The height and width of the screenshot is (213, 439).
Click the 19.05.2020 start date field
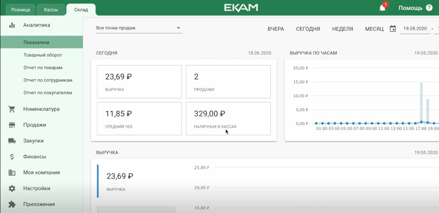(415, 29)
